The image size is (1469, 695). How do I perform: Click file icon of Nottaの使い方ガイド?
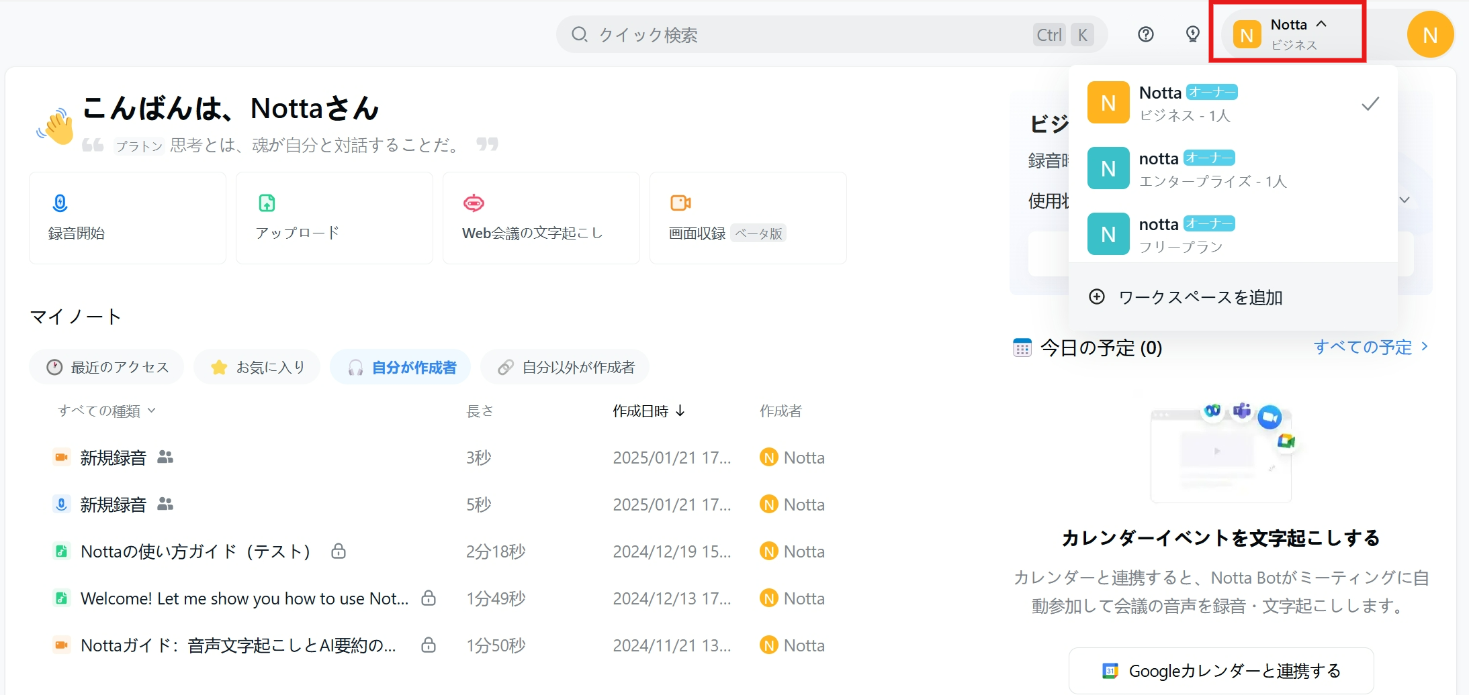click(61, 551)
